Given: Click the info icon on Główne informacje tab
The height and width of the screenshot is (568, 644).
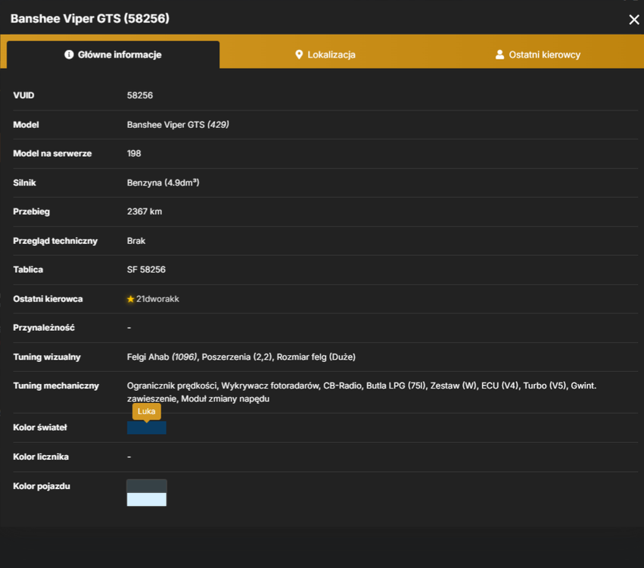Looking at the screenshot, I should pyautogui.click(x=69, y=55).
